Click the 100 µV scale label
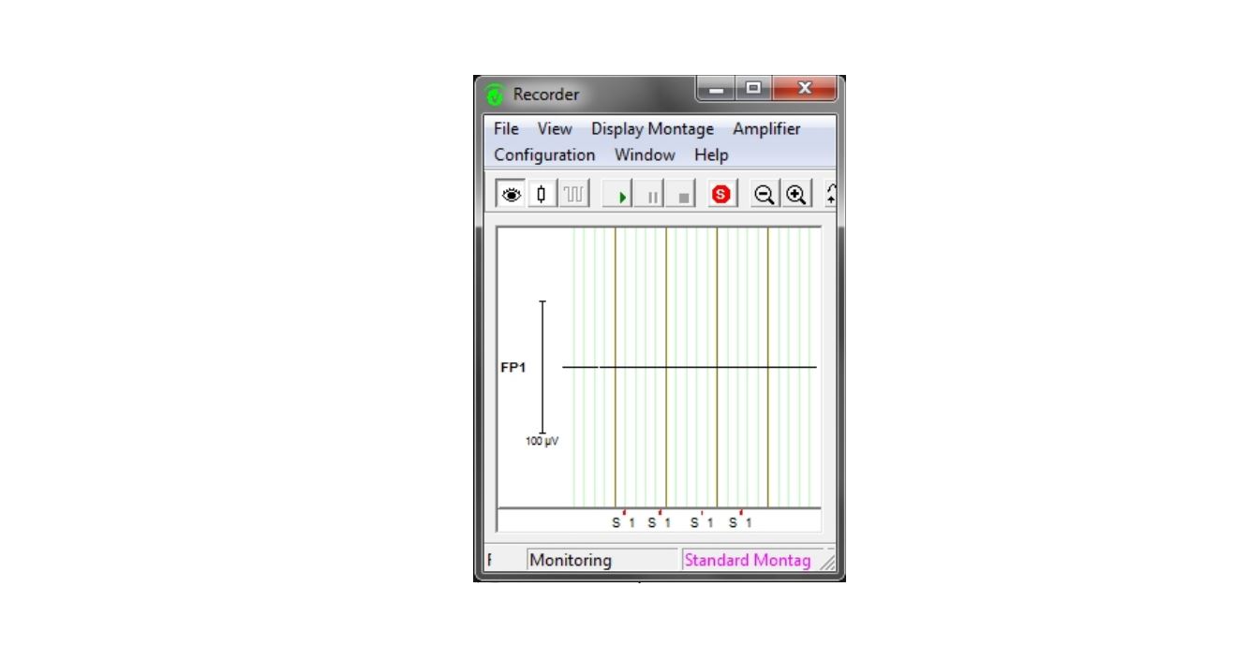 [x=542, y=441]
